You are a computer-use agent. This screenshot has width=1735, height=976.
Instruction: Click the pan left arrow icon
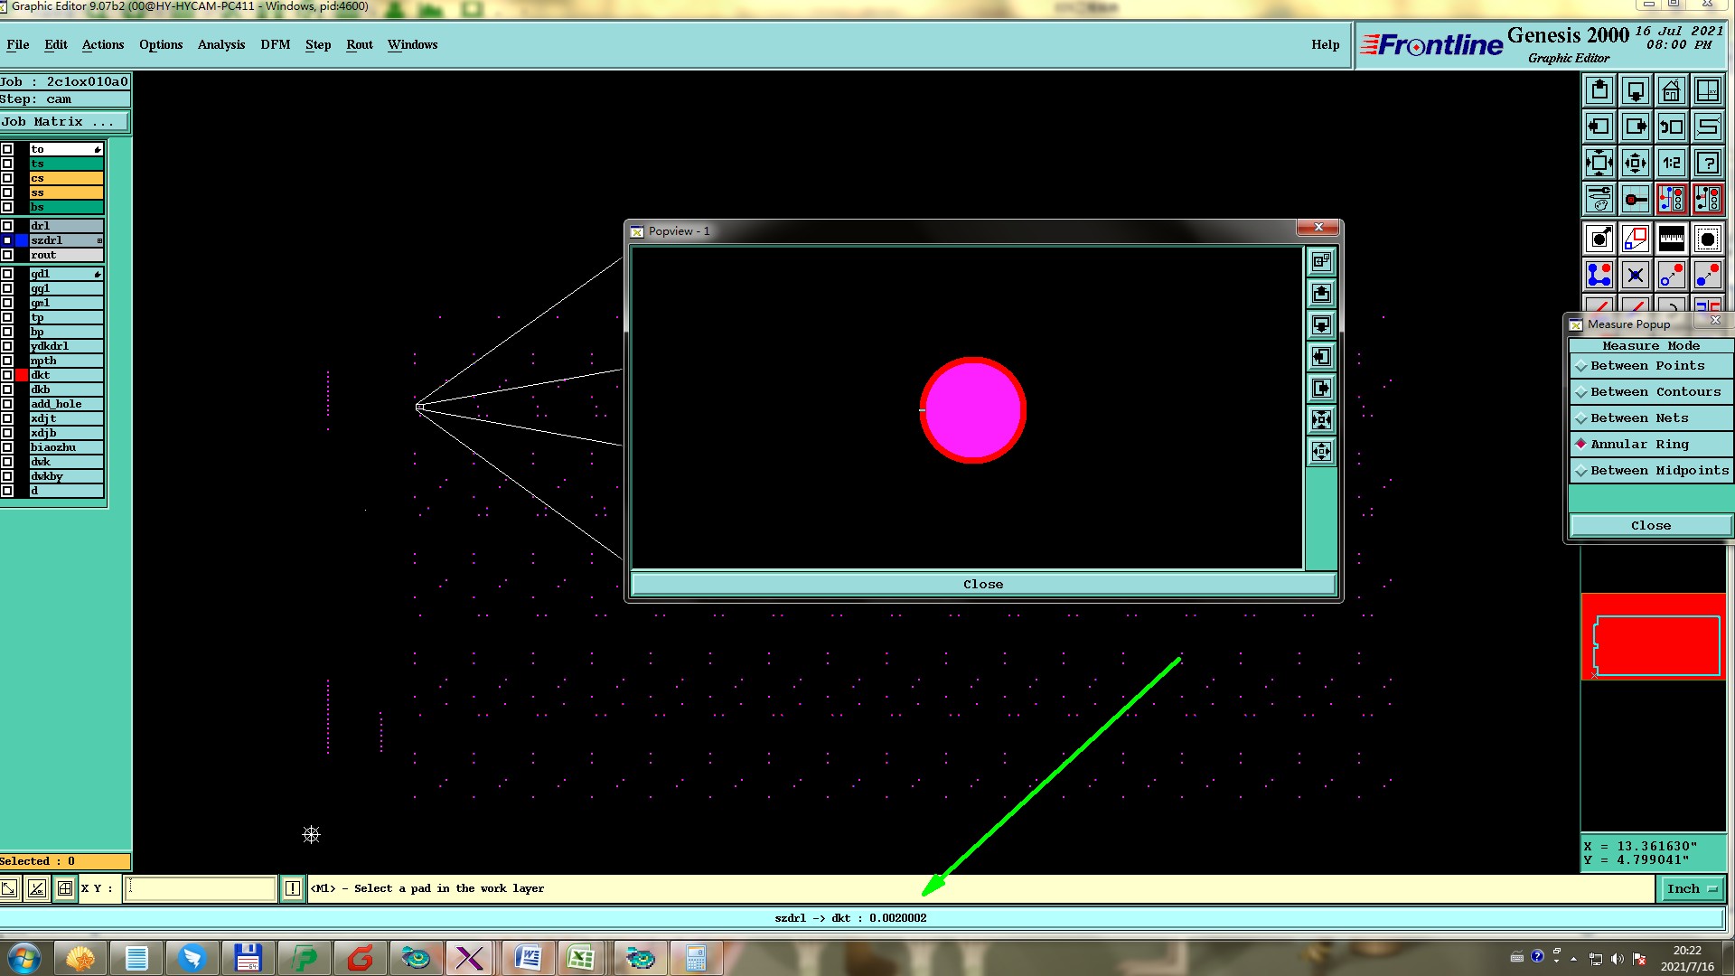[x=1599, y=127]
